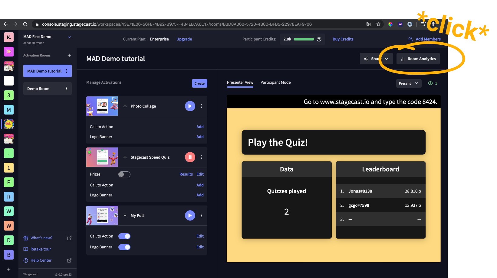Open MAD Demo tutorial room options menu
Screen dimensions: 497x278
tap(67, 71)
